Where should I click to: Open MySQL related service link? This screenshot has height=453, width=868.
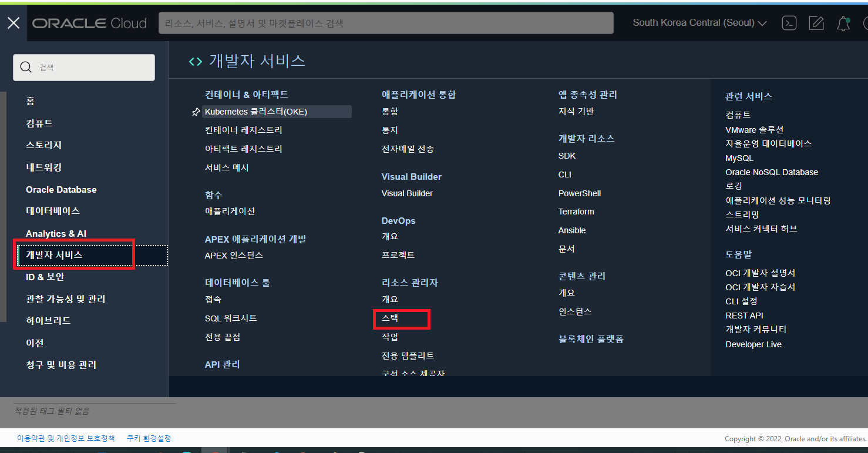pyautogui.click(x=739, y=158)
